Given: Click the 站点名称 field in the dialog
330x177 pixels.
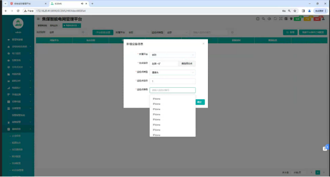Looking at the screenshot, I should click(x=164, y=64).
